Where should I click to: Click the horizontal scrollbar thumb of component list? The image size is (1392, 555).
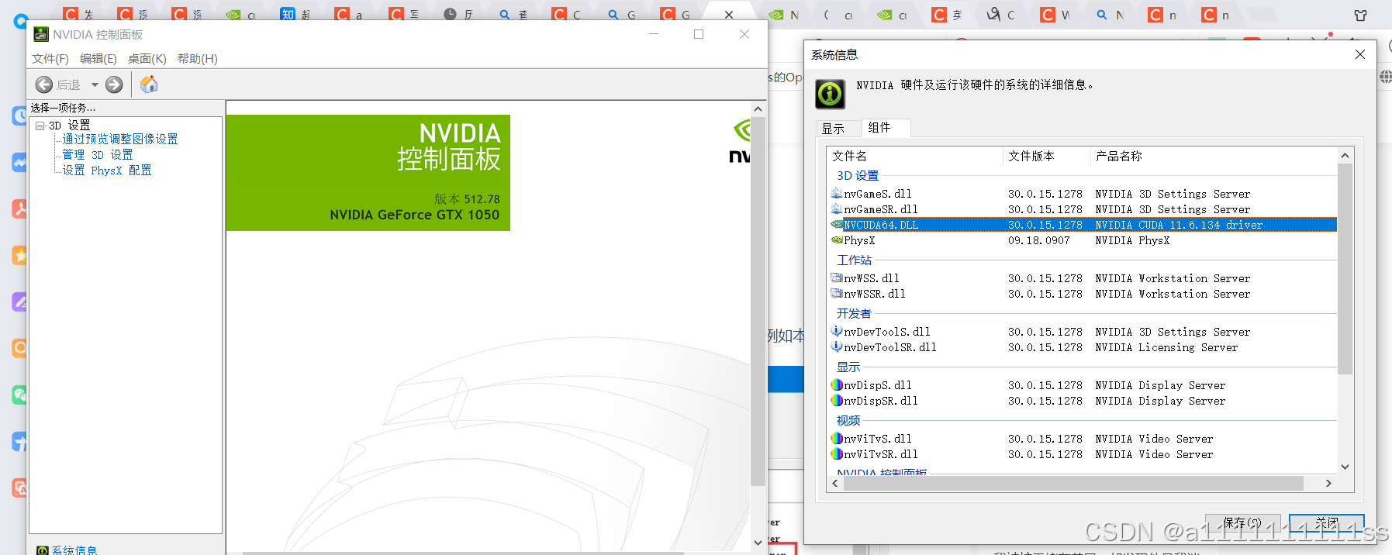coord(1073,484)
